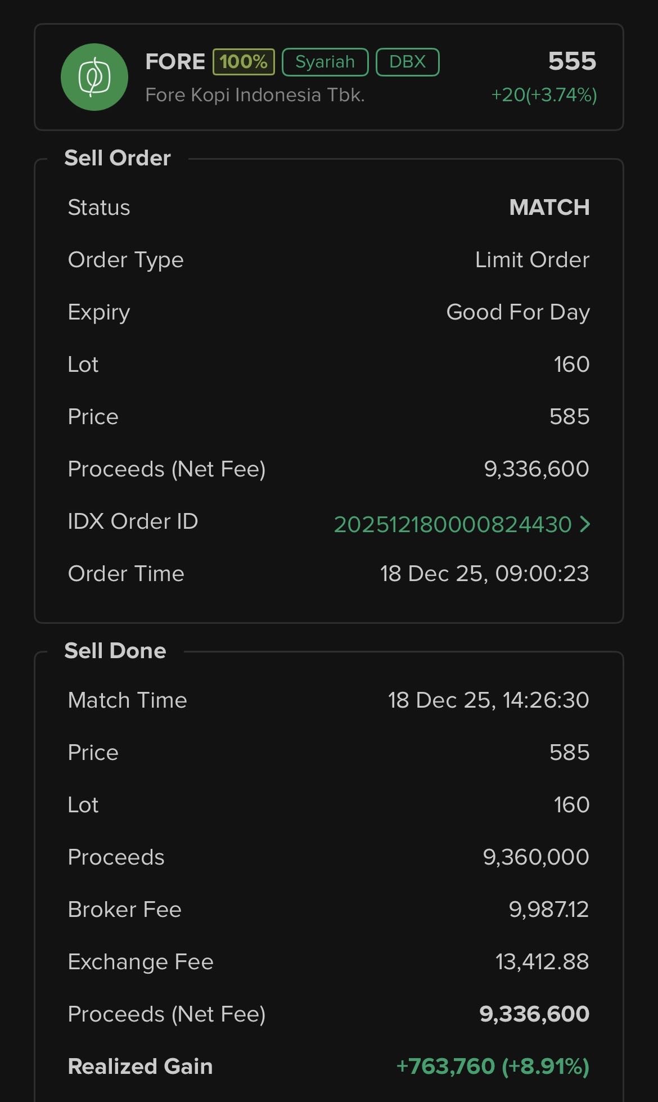Tap the Match Time 14:26:30 value

tap(488, 700)
